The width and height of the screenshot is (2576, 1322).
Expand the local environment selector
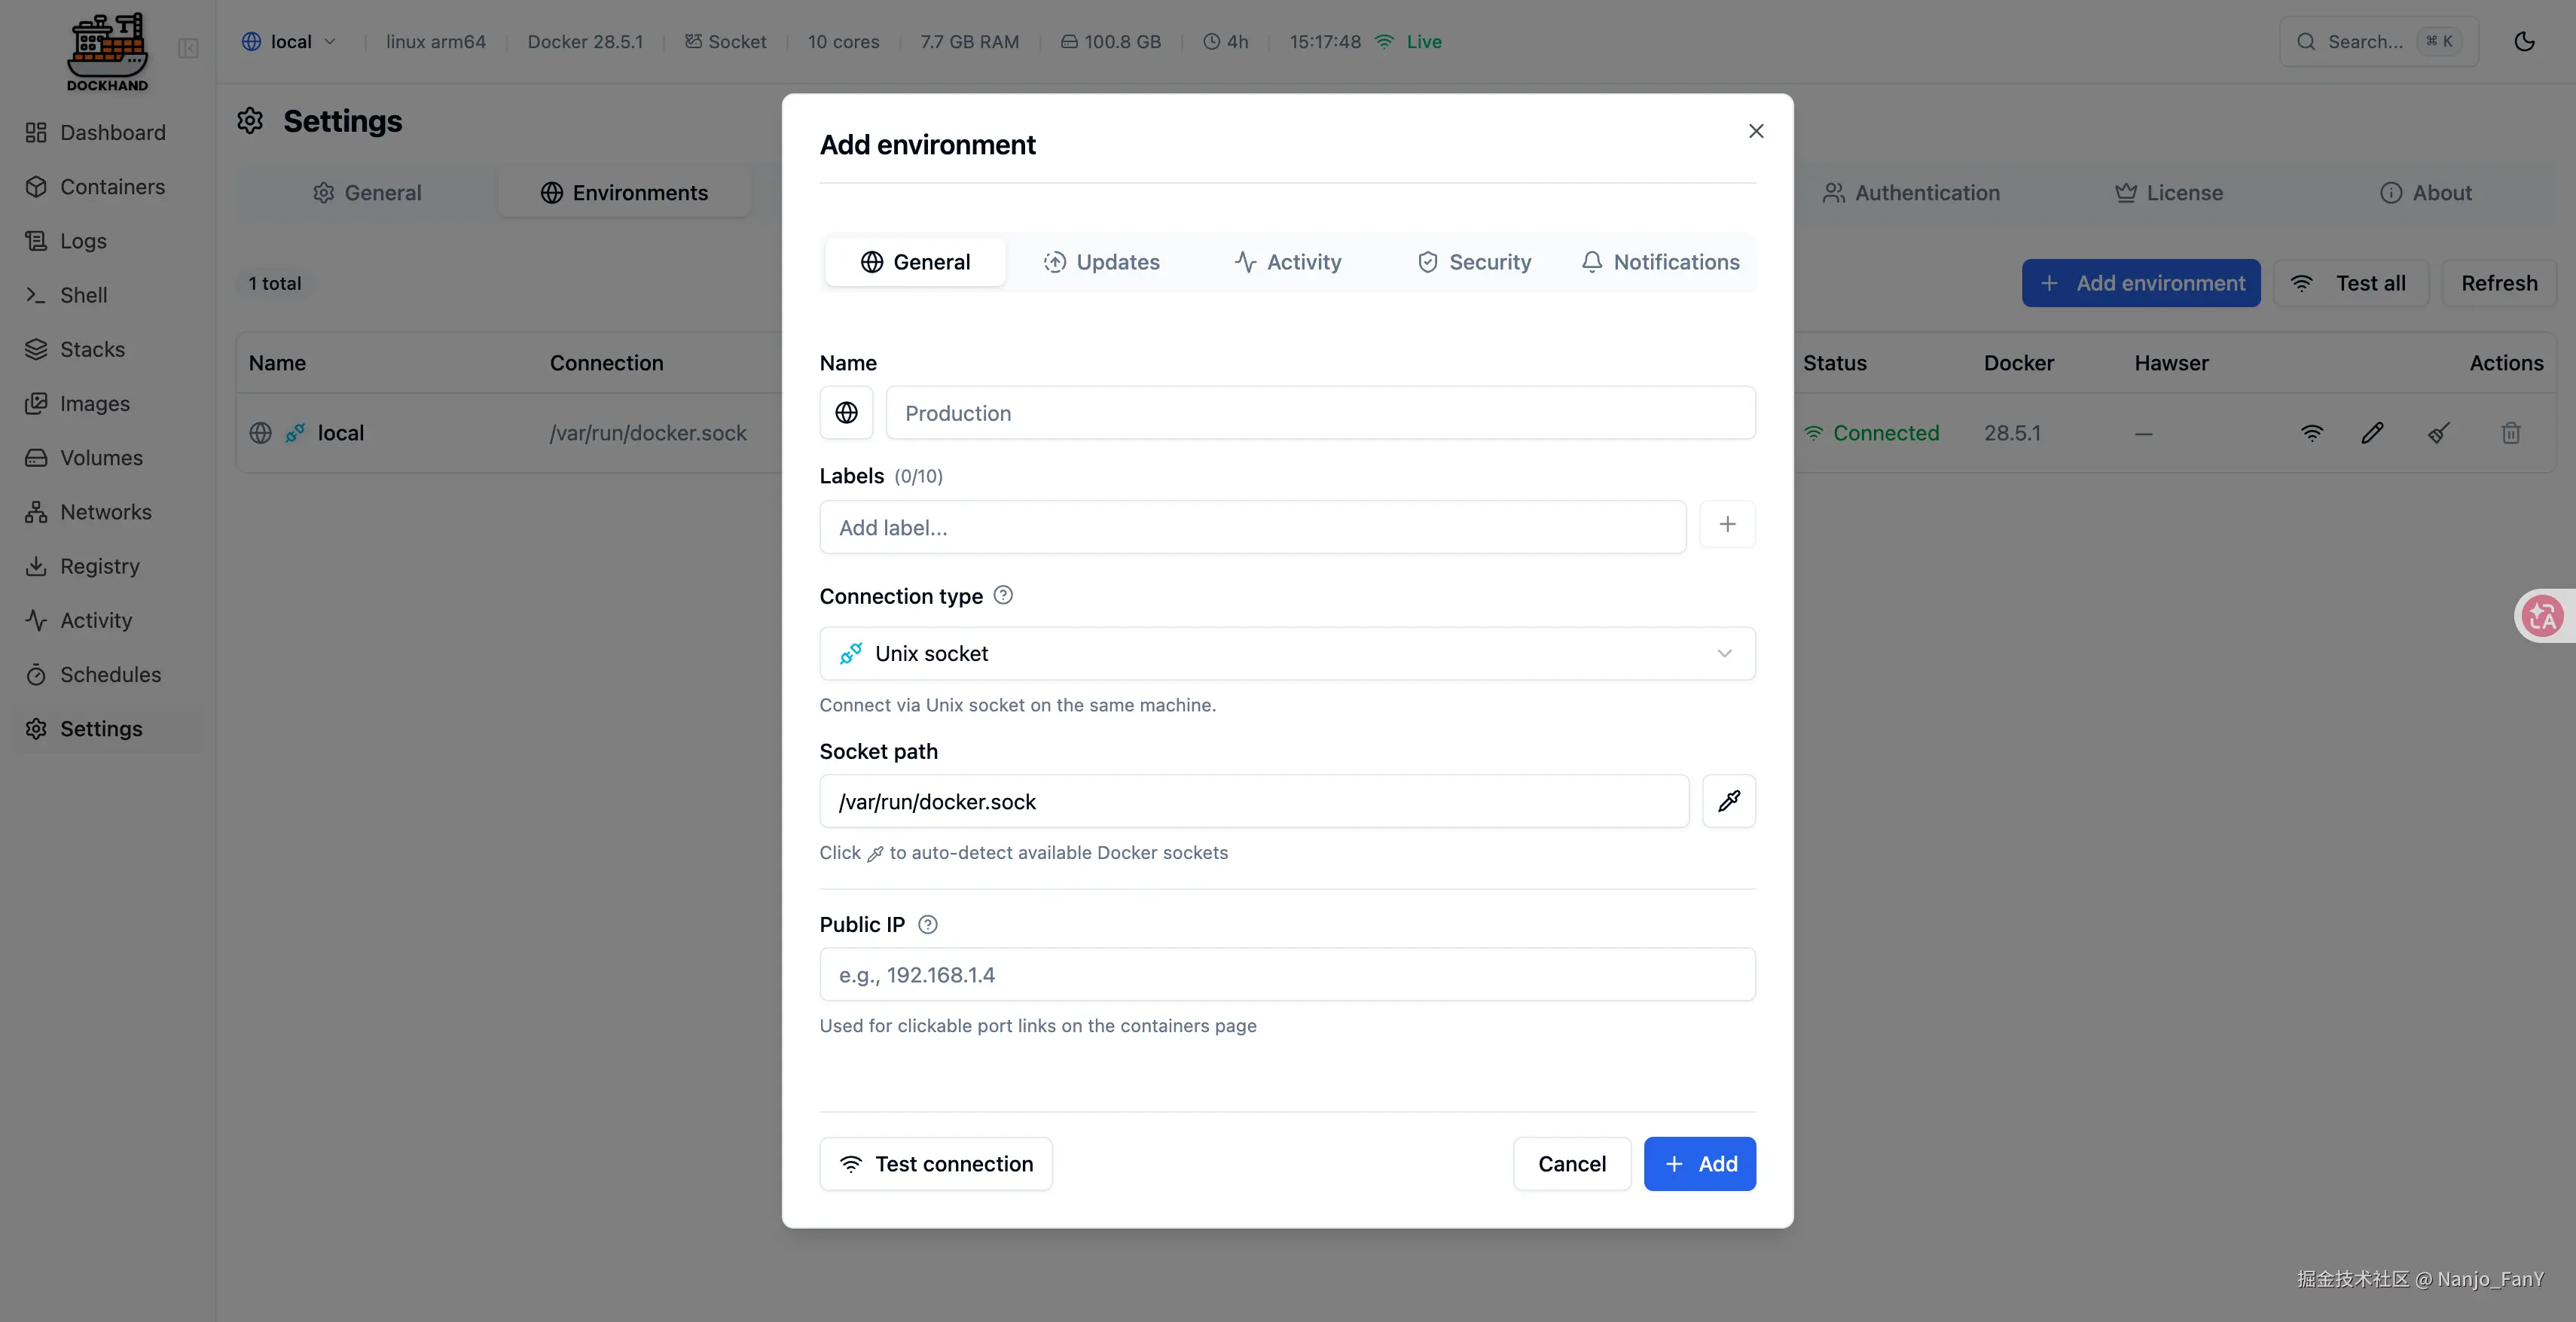pyautogui.click(x=289, y=42)
